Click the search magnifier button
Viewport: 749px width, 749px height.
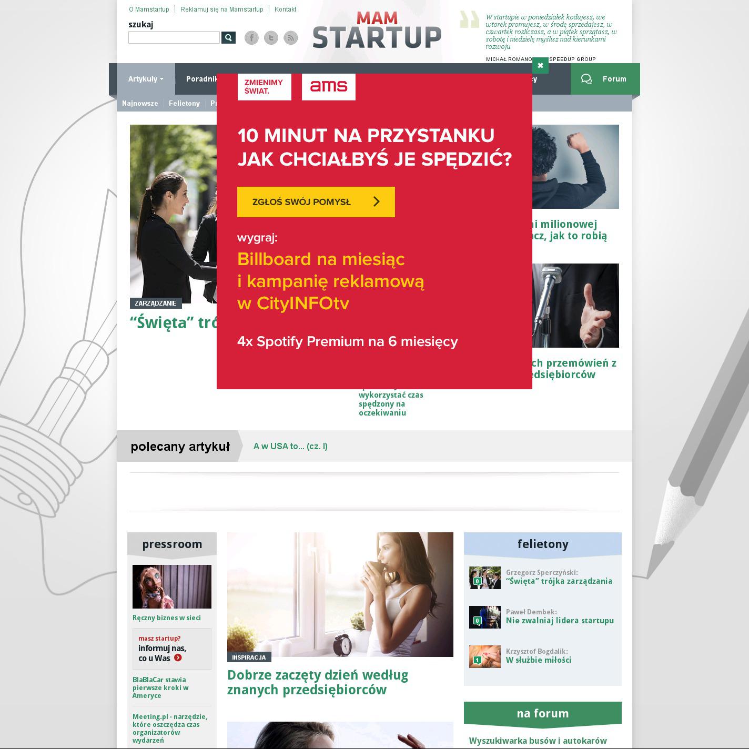[228, 37]
